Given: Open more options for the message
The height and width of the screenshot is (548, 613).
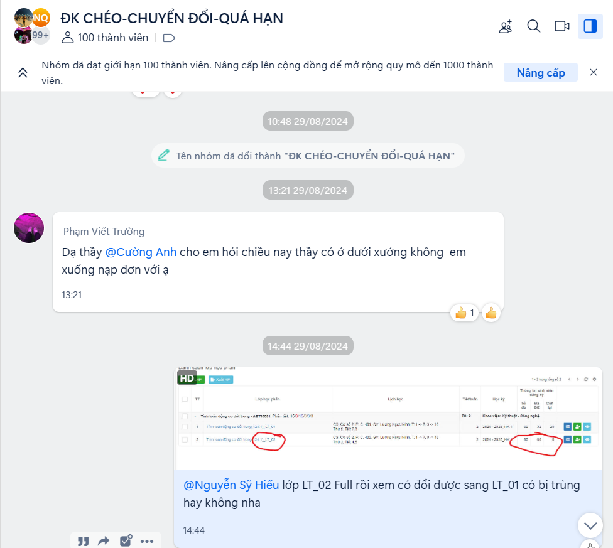Looking at the screenshot, I should click(147, 541).
